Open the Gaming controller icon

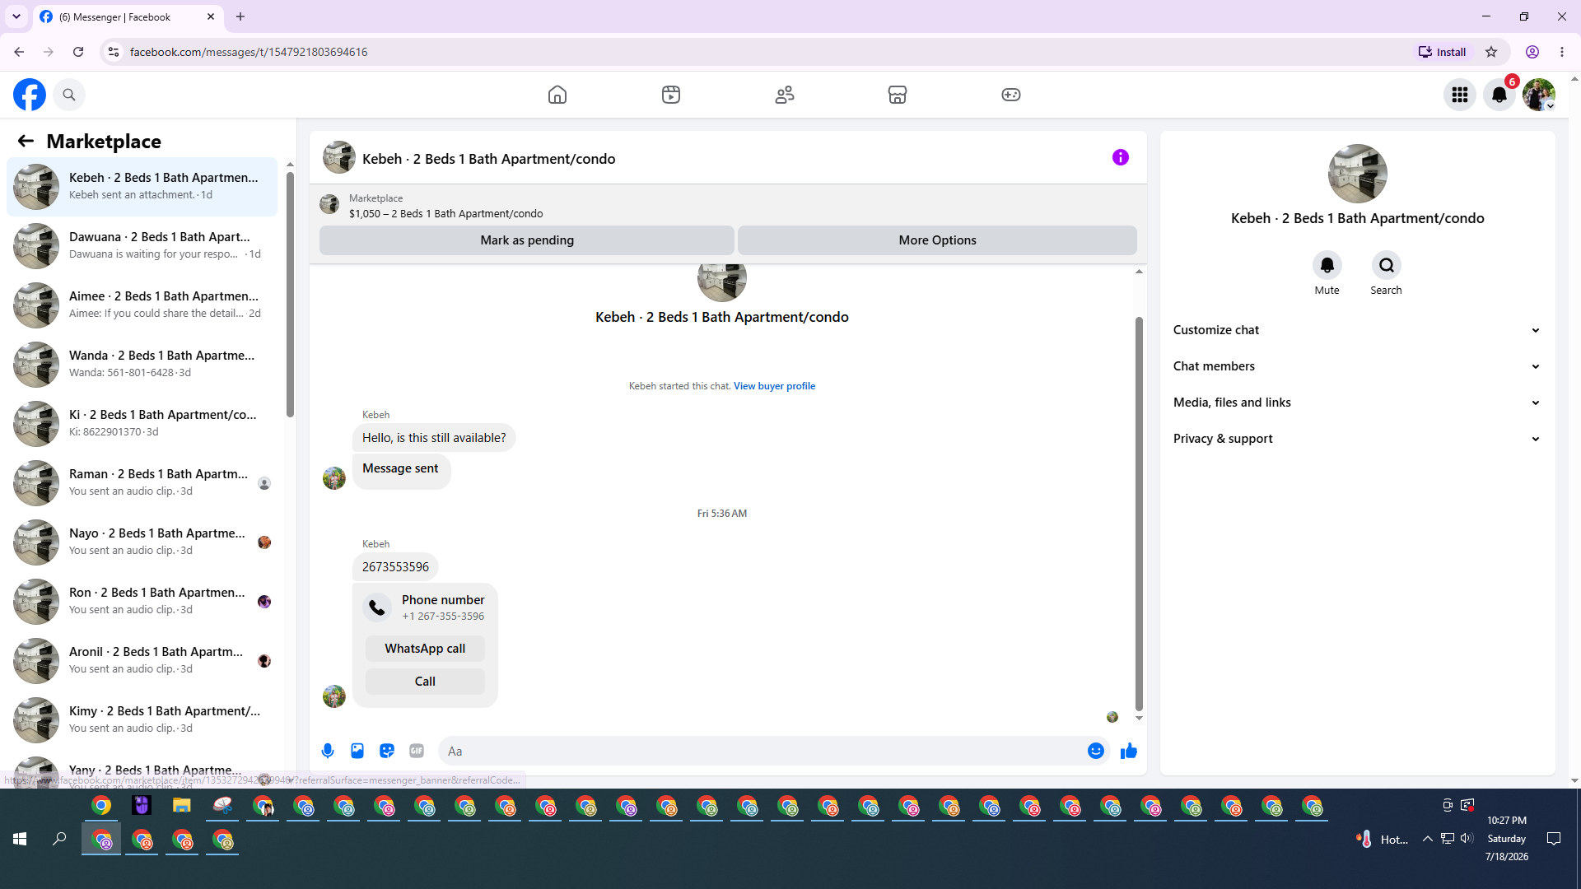(x=1011, y=95)
